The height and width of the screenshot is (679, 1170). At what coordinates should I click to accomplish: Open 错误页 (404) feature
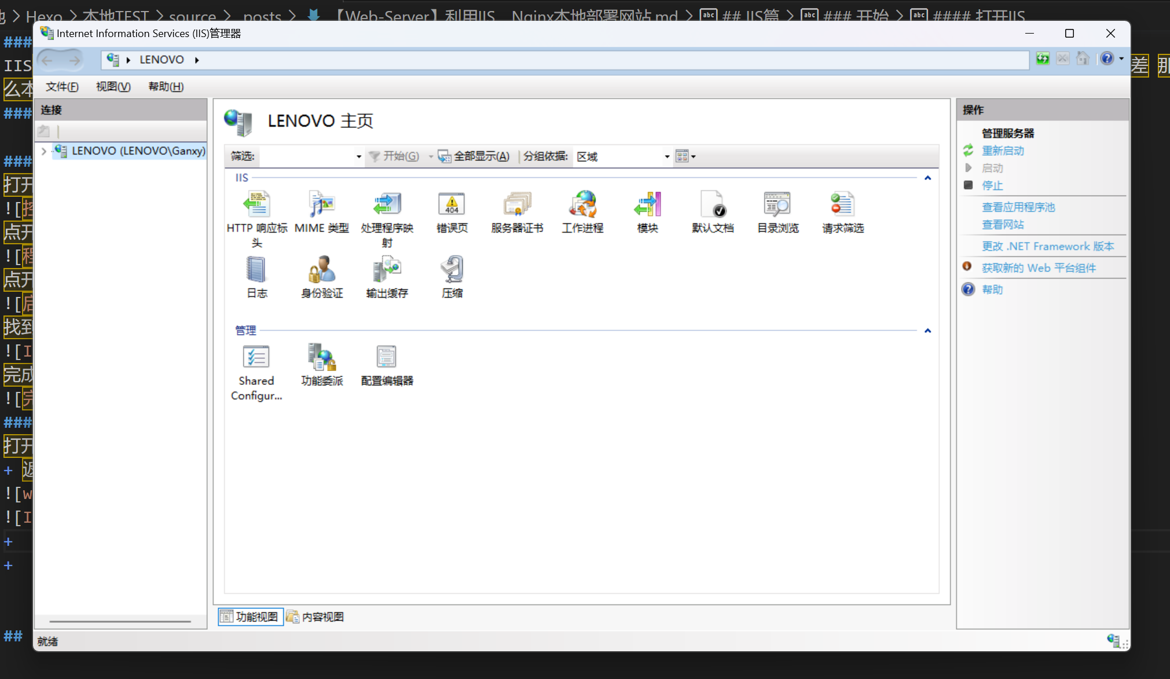tap(452, 212)
